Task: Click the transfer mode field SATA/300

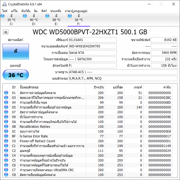Action: [x=93, y=59]
